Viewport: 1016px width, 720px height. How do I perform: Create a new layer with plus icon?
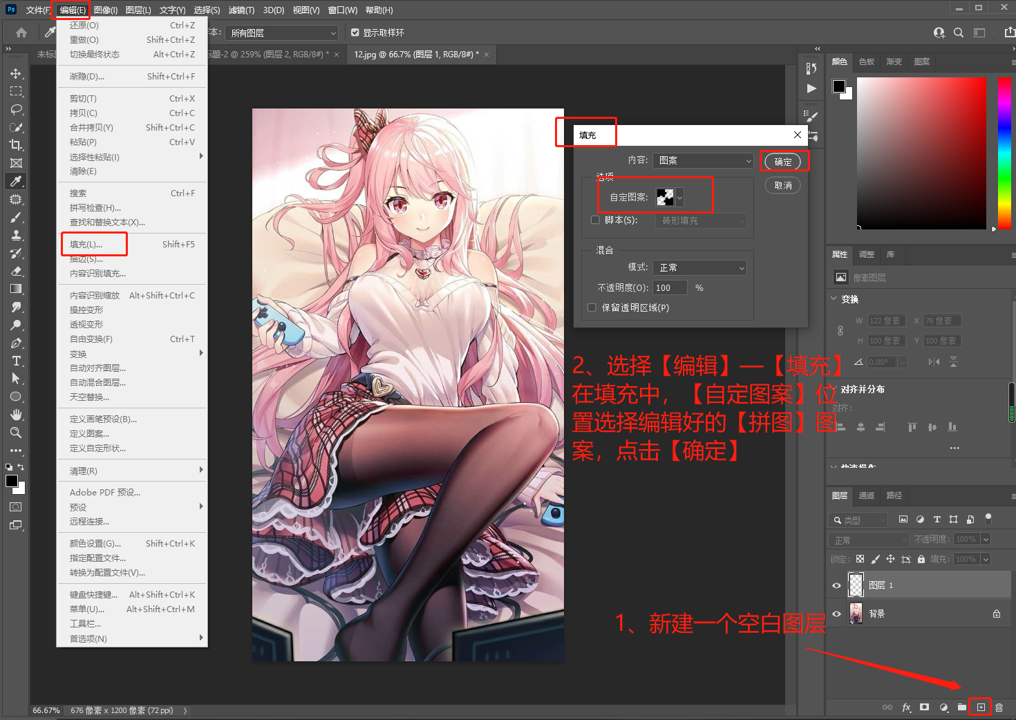[x=980, y=707]
